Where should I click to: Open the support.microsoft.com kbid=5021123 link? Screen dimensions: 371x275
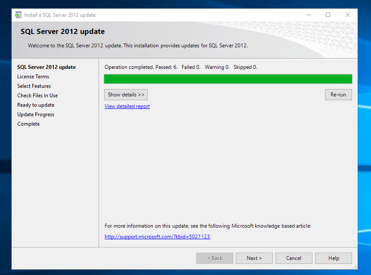157,237
